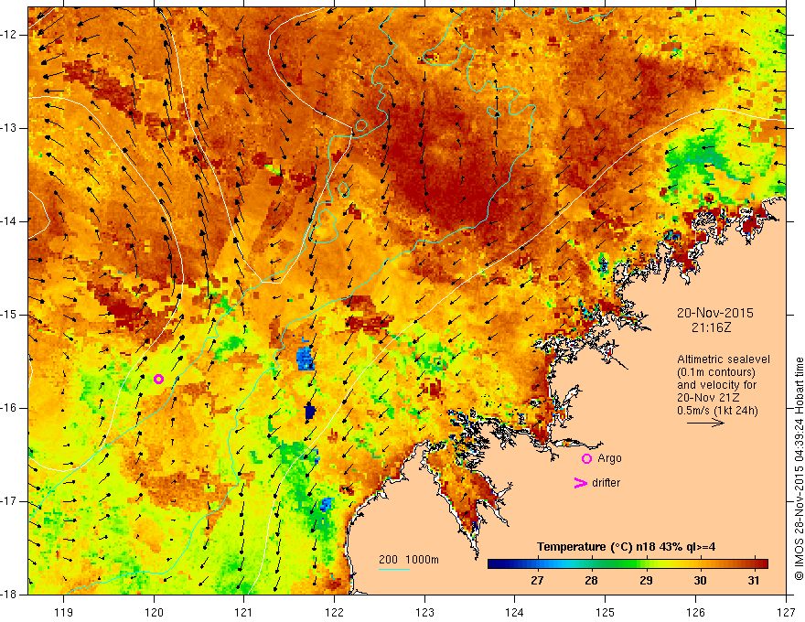Viewport: 805px width, 622px height.
Task: Click the 'Argo' legend label
Action: click(x=609, y=458)
